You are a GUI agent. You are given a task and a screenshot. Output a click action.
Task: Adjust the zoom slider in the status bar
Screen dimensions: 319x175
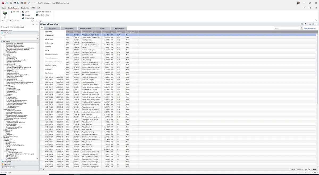(305, 173)
